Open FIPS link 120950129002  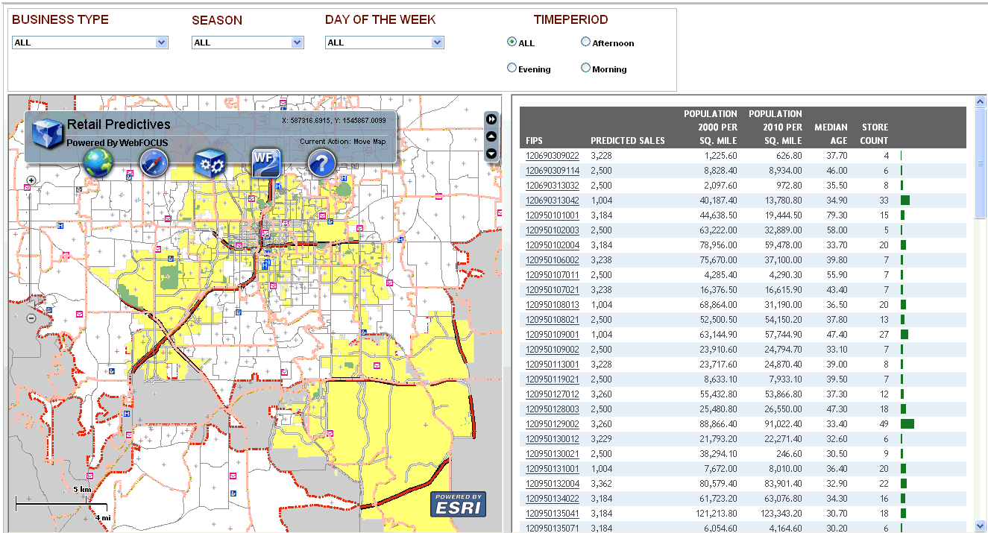(x=553, y=424)
